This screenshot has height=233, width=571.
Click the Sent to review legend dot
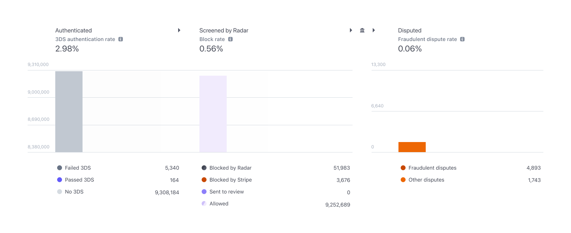click(204, 192)
